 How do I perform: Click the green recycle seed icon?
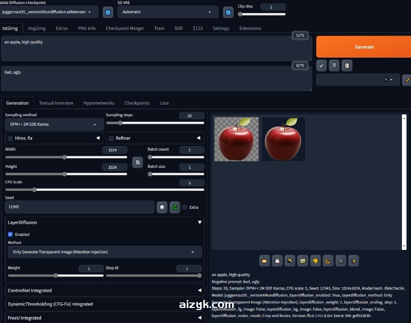coord(174,207)
